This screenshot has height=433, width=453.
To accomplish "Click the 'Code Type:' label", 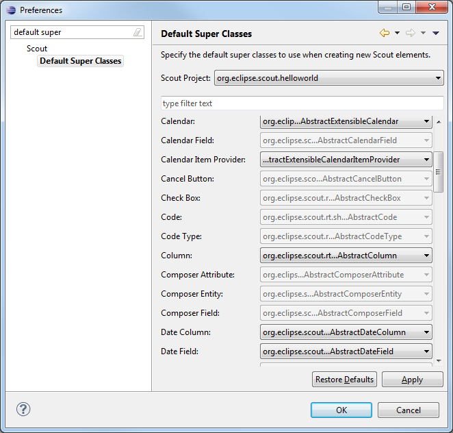I will [181, 236].
